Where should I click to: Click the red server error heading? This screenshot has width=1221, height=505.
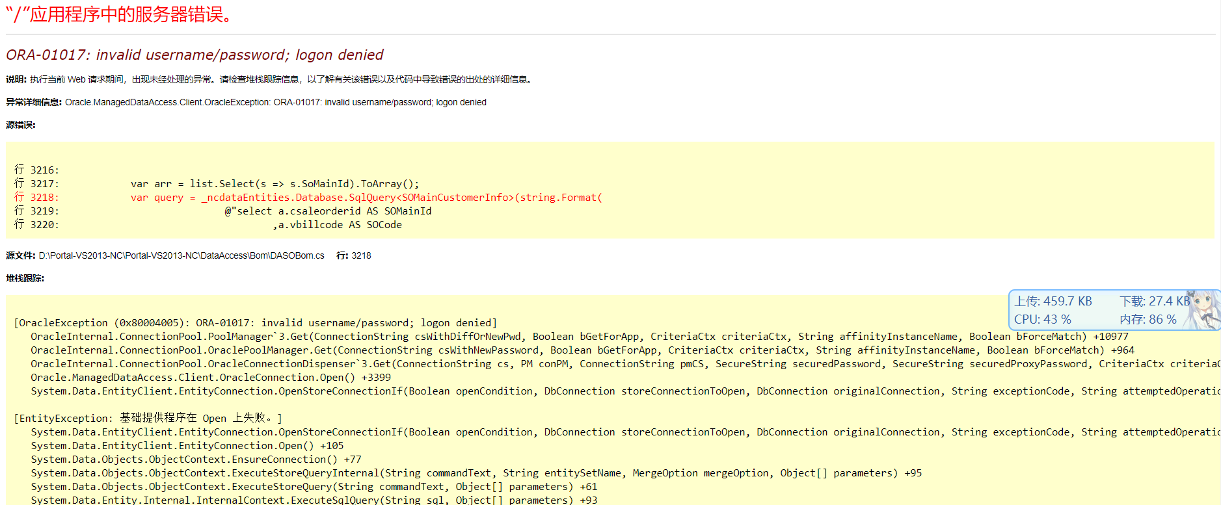tap(120, 14)
